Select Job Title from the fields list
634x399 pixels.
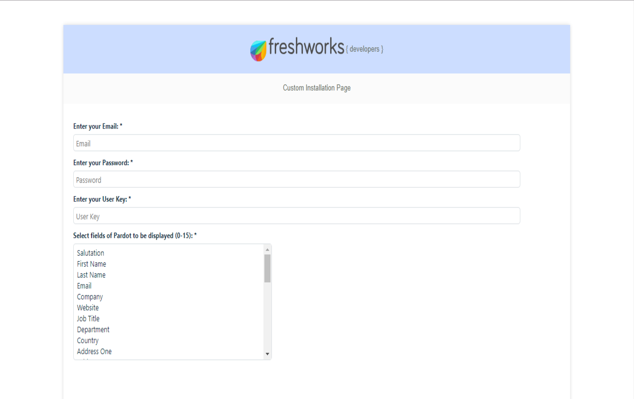(88, 318)
